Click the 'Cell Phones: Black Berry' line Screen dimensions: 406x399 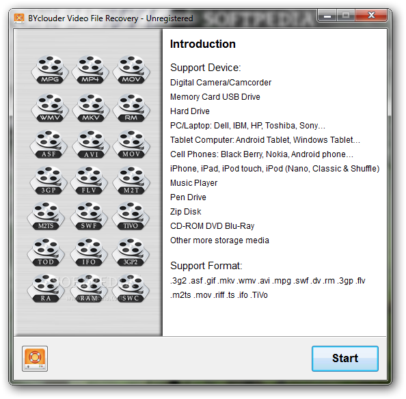[262, 154]
